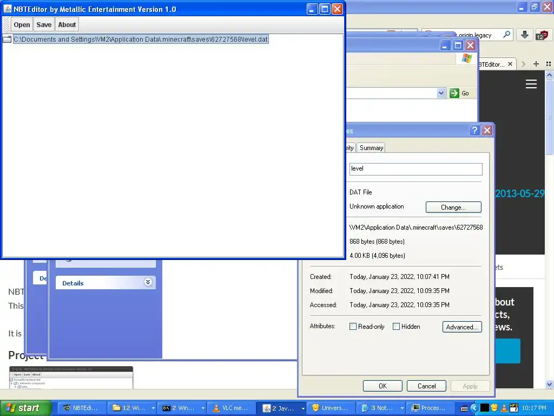This screenshot has height=416, width=554.
Task: Click the 10:17 PM taskbar clock
Action: [534, 408]
